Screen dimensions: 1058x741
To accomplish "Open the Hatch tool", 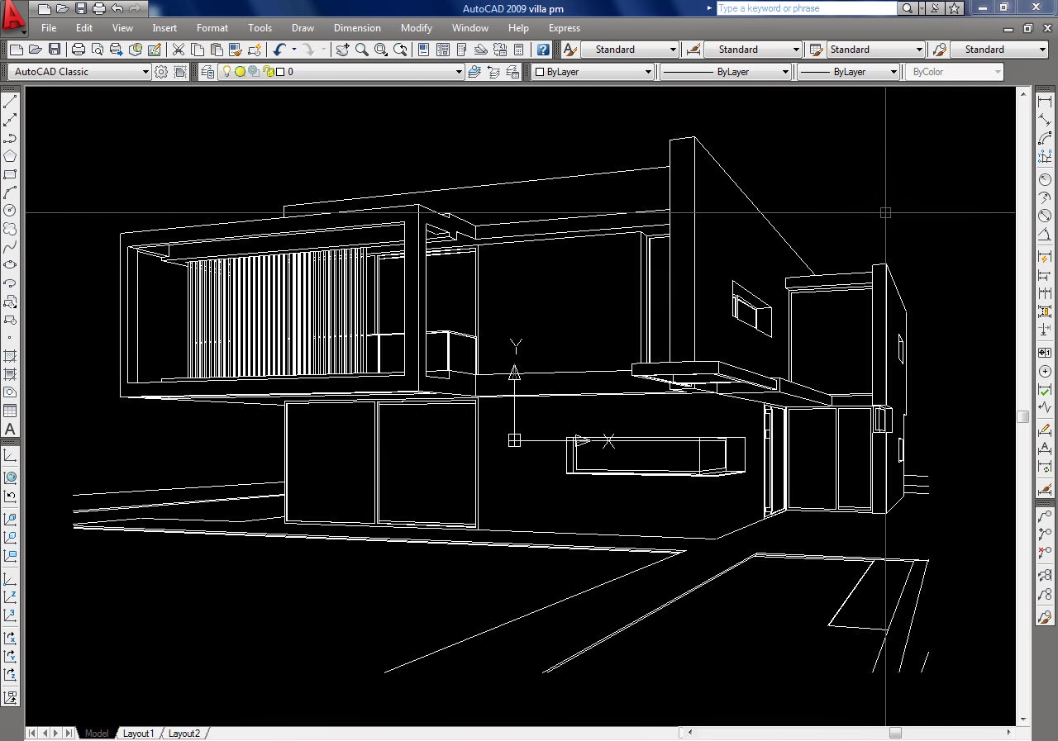I will [10, 357].
